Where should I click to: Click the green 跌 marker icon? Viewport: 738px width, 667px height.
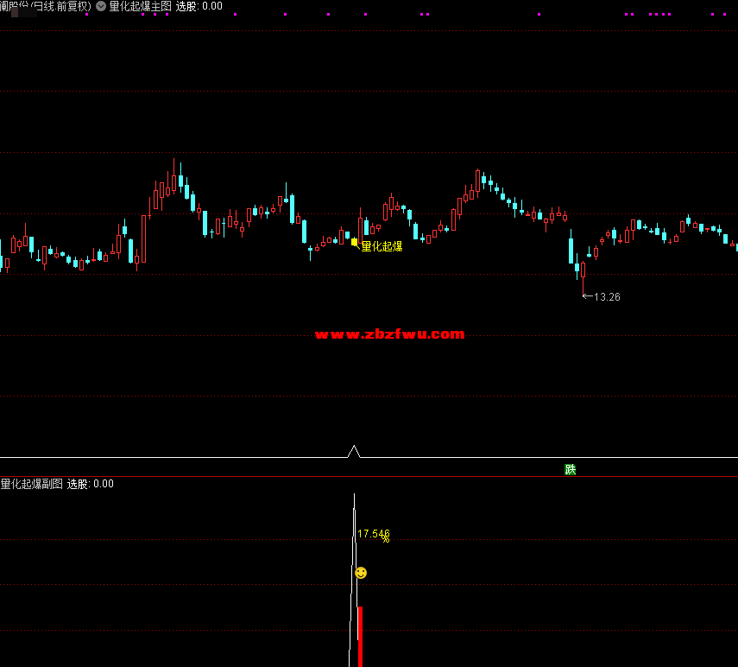pyautogui.click(x=570, y=470)
